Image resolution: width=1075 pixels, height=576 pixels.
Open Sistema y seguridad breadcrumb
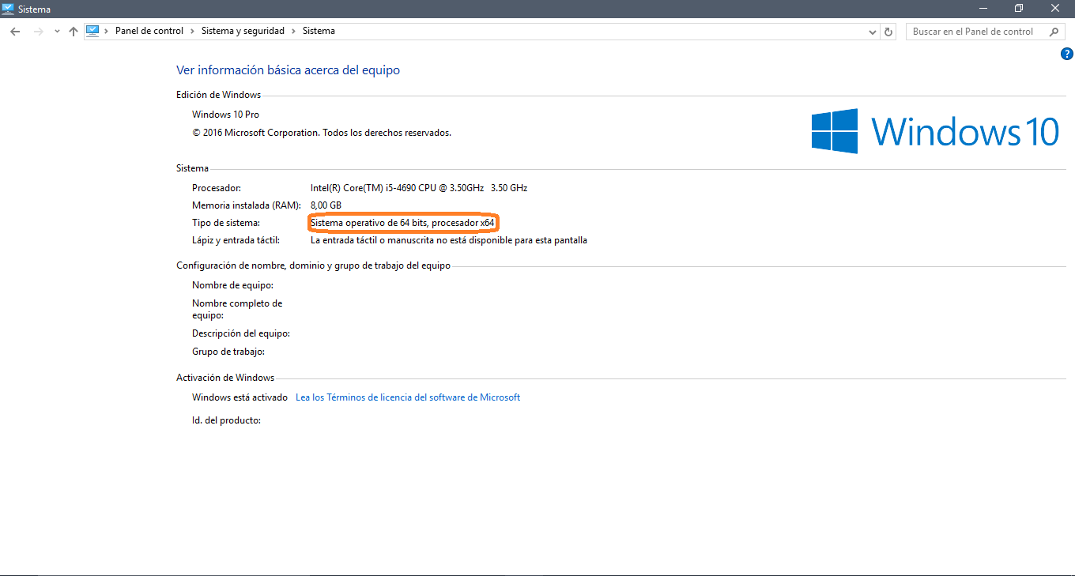(x=243, y=31)
